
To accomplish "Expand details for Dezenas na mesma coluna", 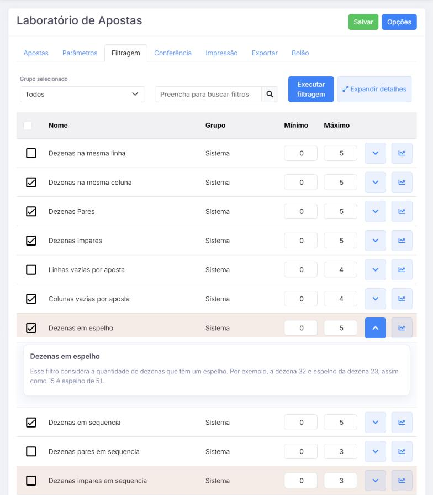I will pos(375,182).
